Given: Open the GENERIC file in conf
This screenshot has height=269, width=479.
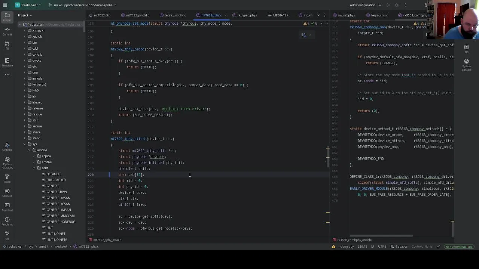Looking at the screenshot, I should (x=53, y=186).
